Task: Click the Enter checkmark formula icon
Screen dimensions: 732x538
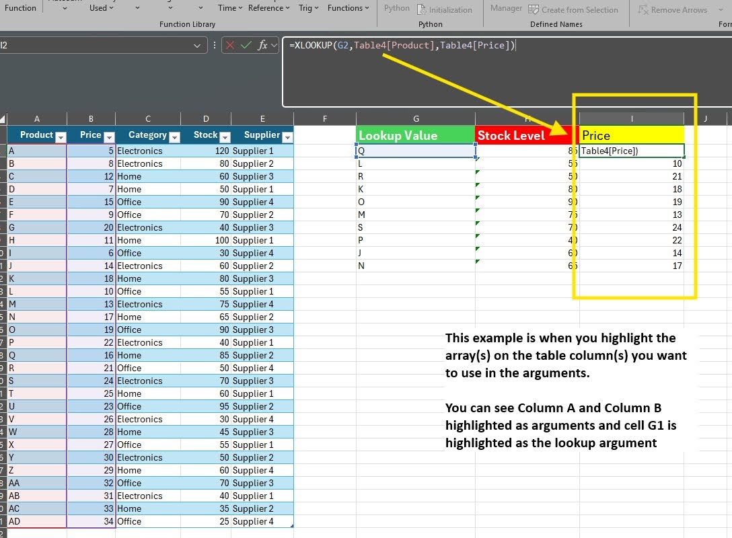Action: [x=246, y=45]
